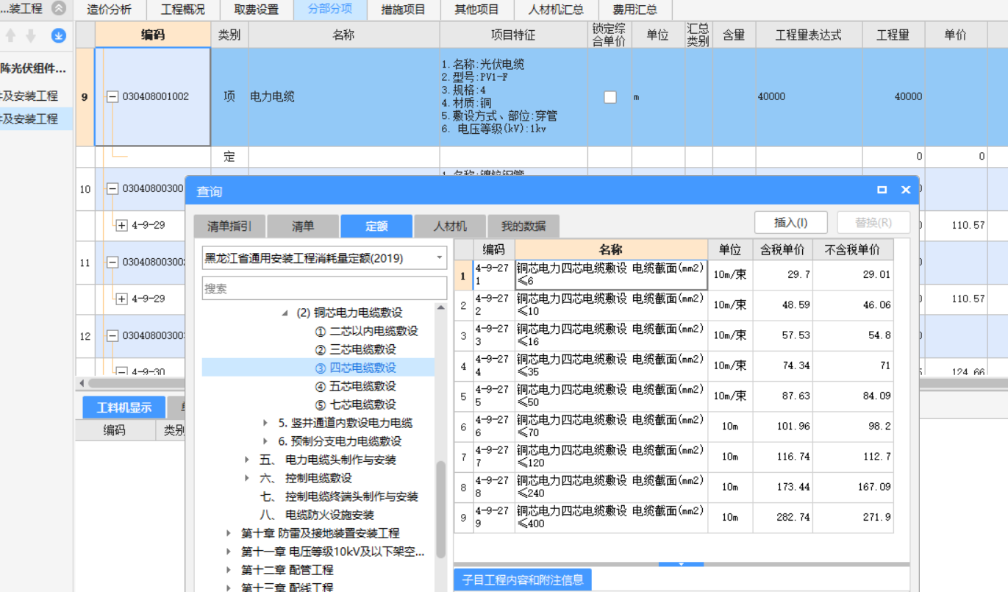This screenshot has height=592, width=1008.
Task: Expand 第十章 防雷及接地装置安装工程
Action: [229, 533]
